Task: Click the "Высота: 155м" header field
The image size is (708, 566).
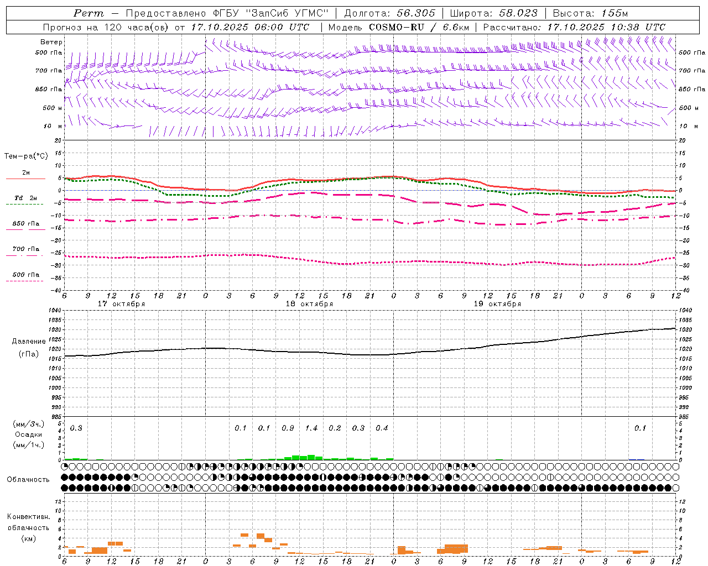Action: pos(590,13)
